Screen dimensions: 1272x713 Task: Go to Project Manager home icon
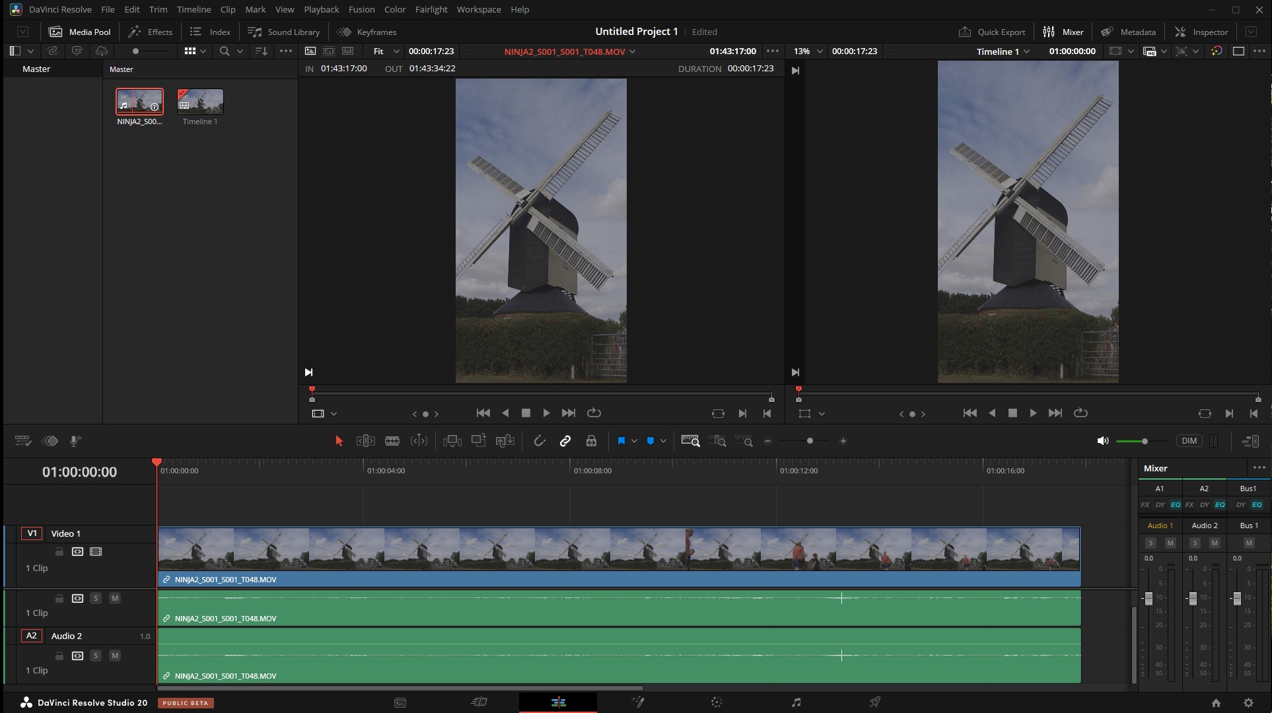[x=1216, y=703]
